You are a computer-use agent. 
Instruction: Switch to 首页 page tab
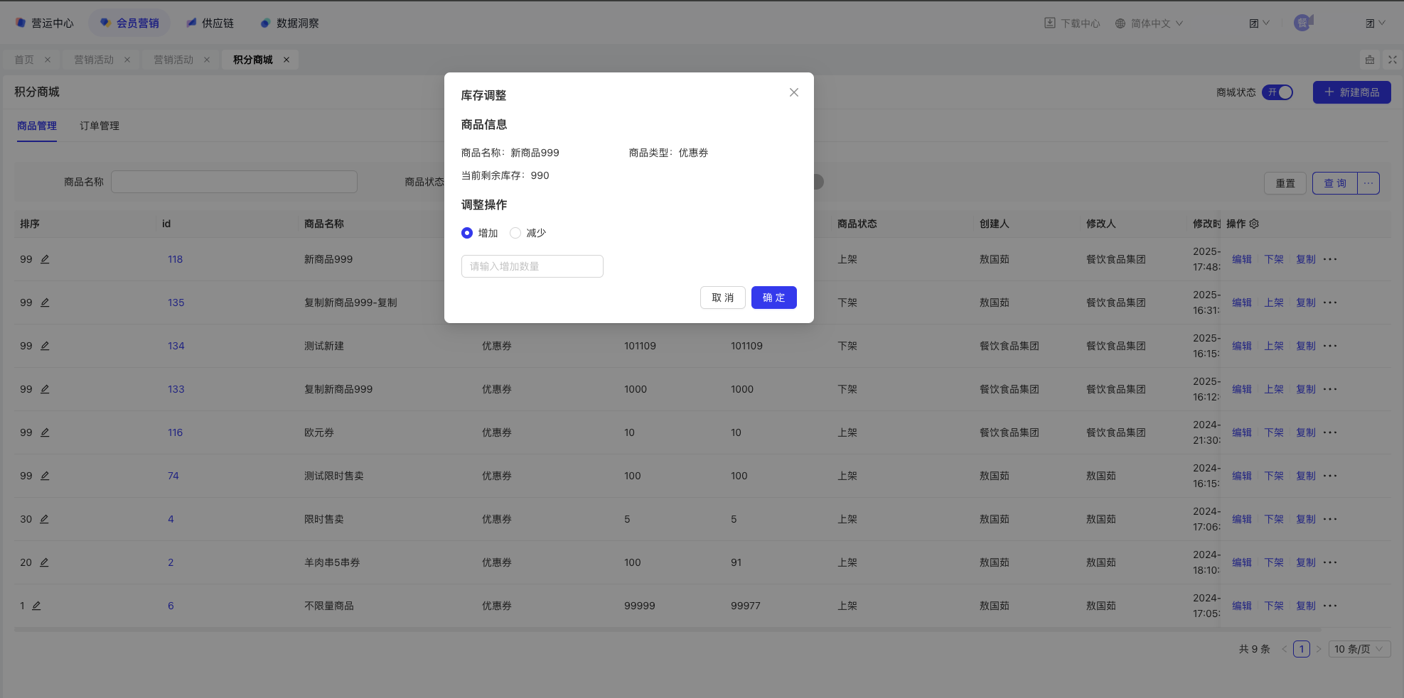tap(24, 60)
